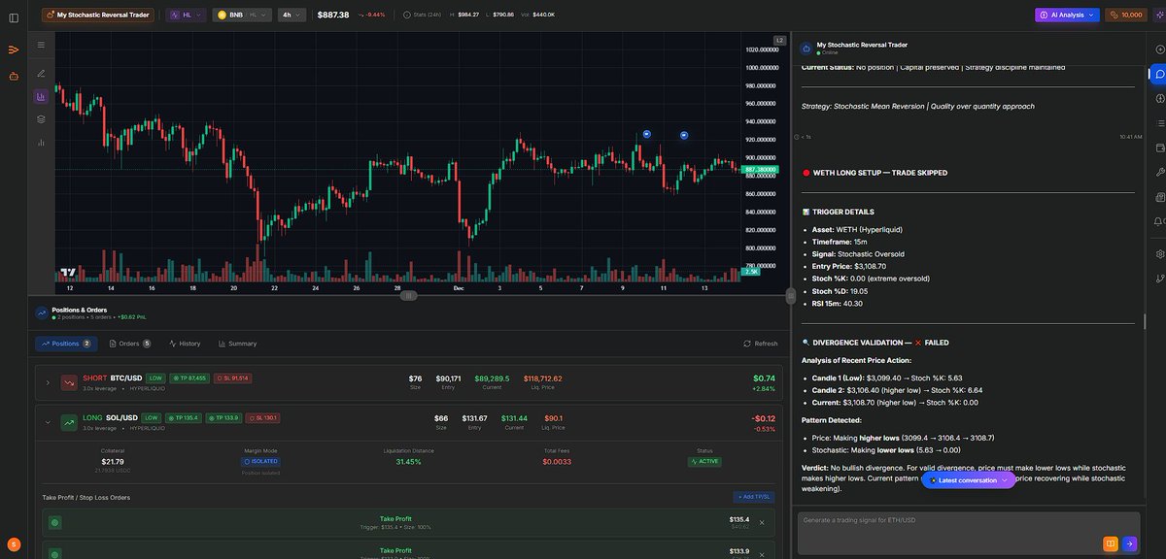
Task: Click the TradingView logo on the chart
Action: tap(68, 273)
